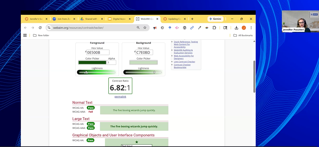Click the chain link extension icon

pyautogui.click(x=192, y=28)
